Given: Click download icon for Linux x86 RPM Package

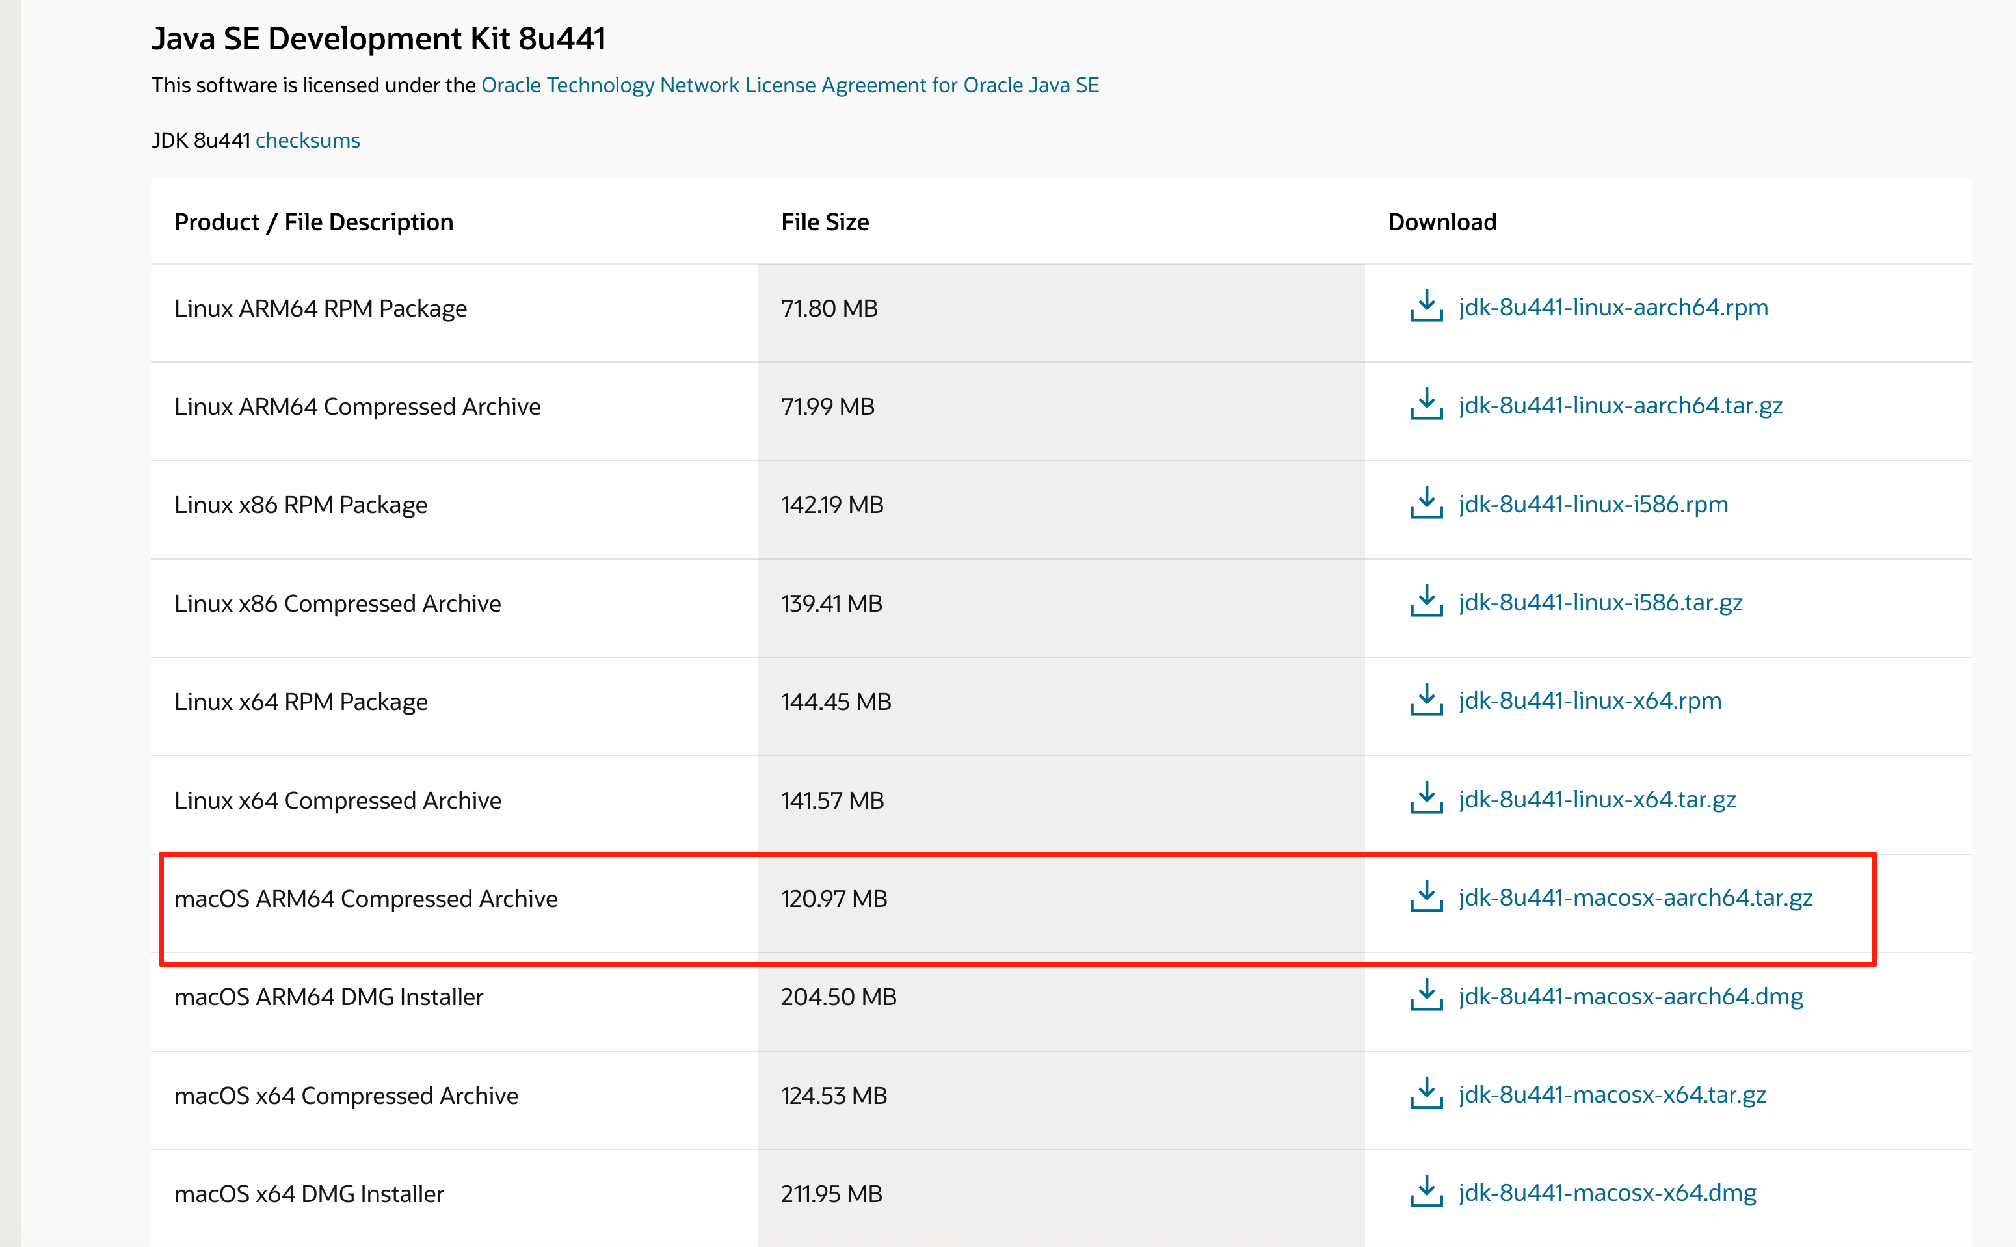Looking at the screenshot, I should (x=1426, y=503).
